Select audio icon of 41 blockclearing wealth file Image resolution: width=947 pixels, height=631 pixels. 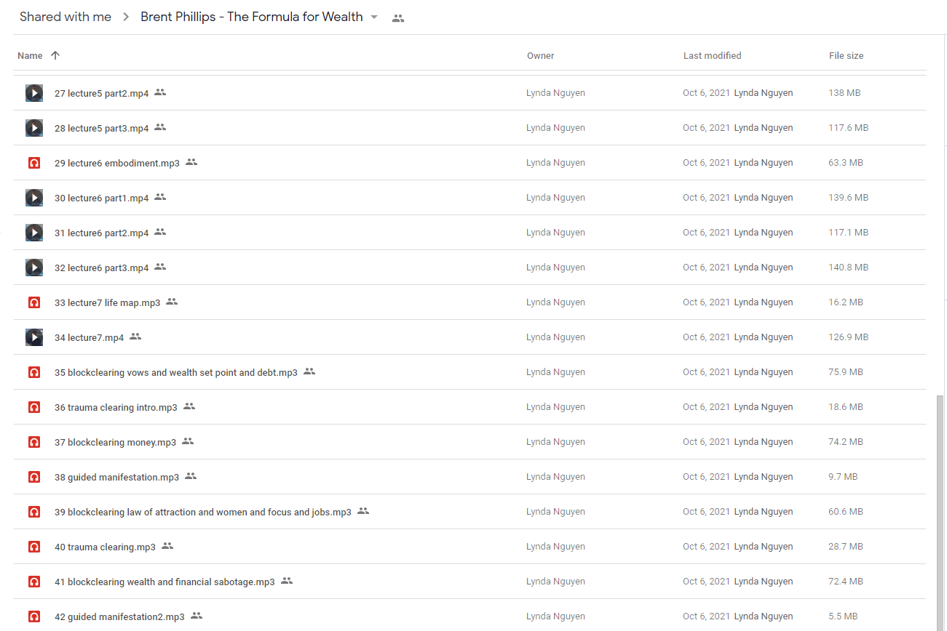[34, 582]
